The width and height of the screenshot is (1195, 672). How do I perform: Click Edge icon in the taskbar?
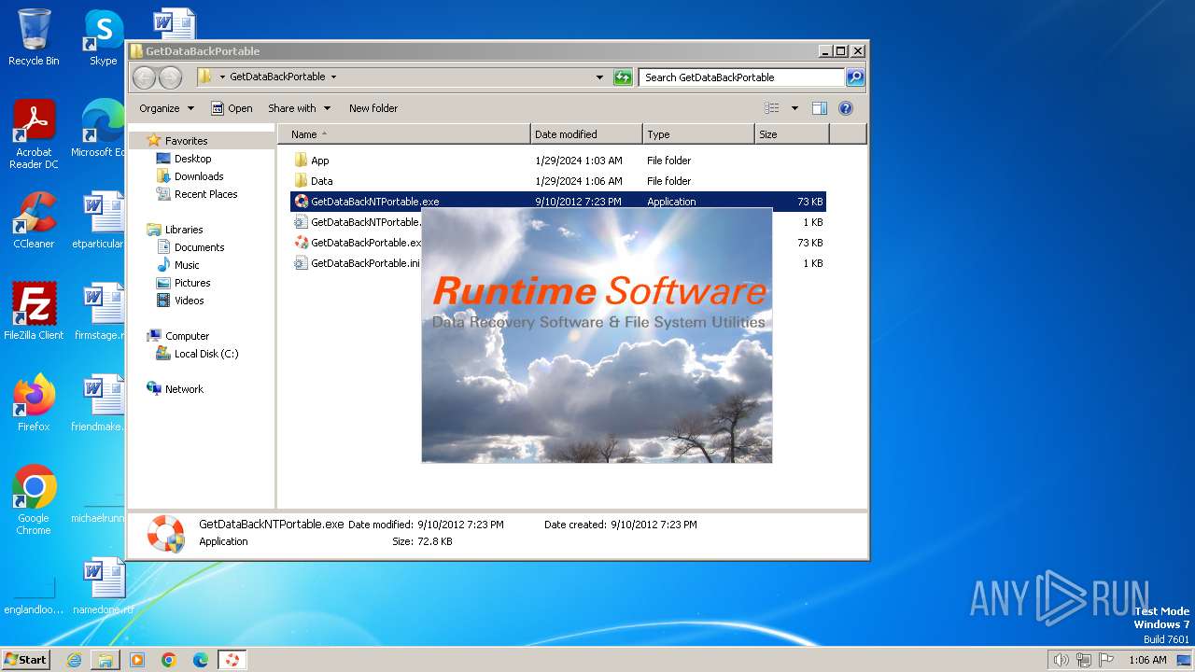[200, 660]
